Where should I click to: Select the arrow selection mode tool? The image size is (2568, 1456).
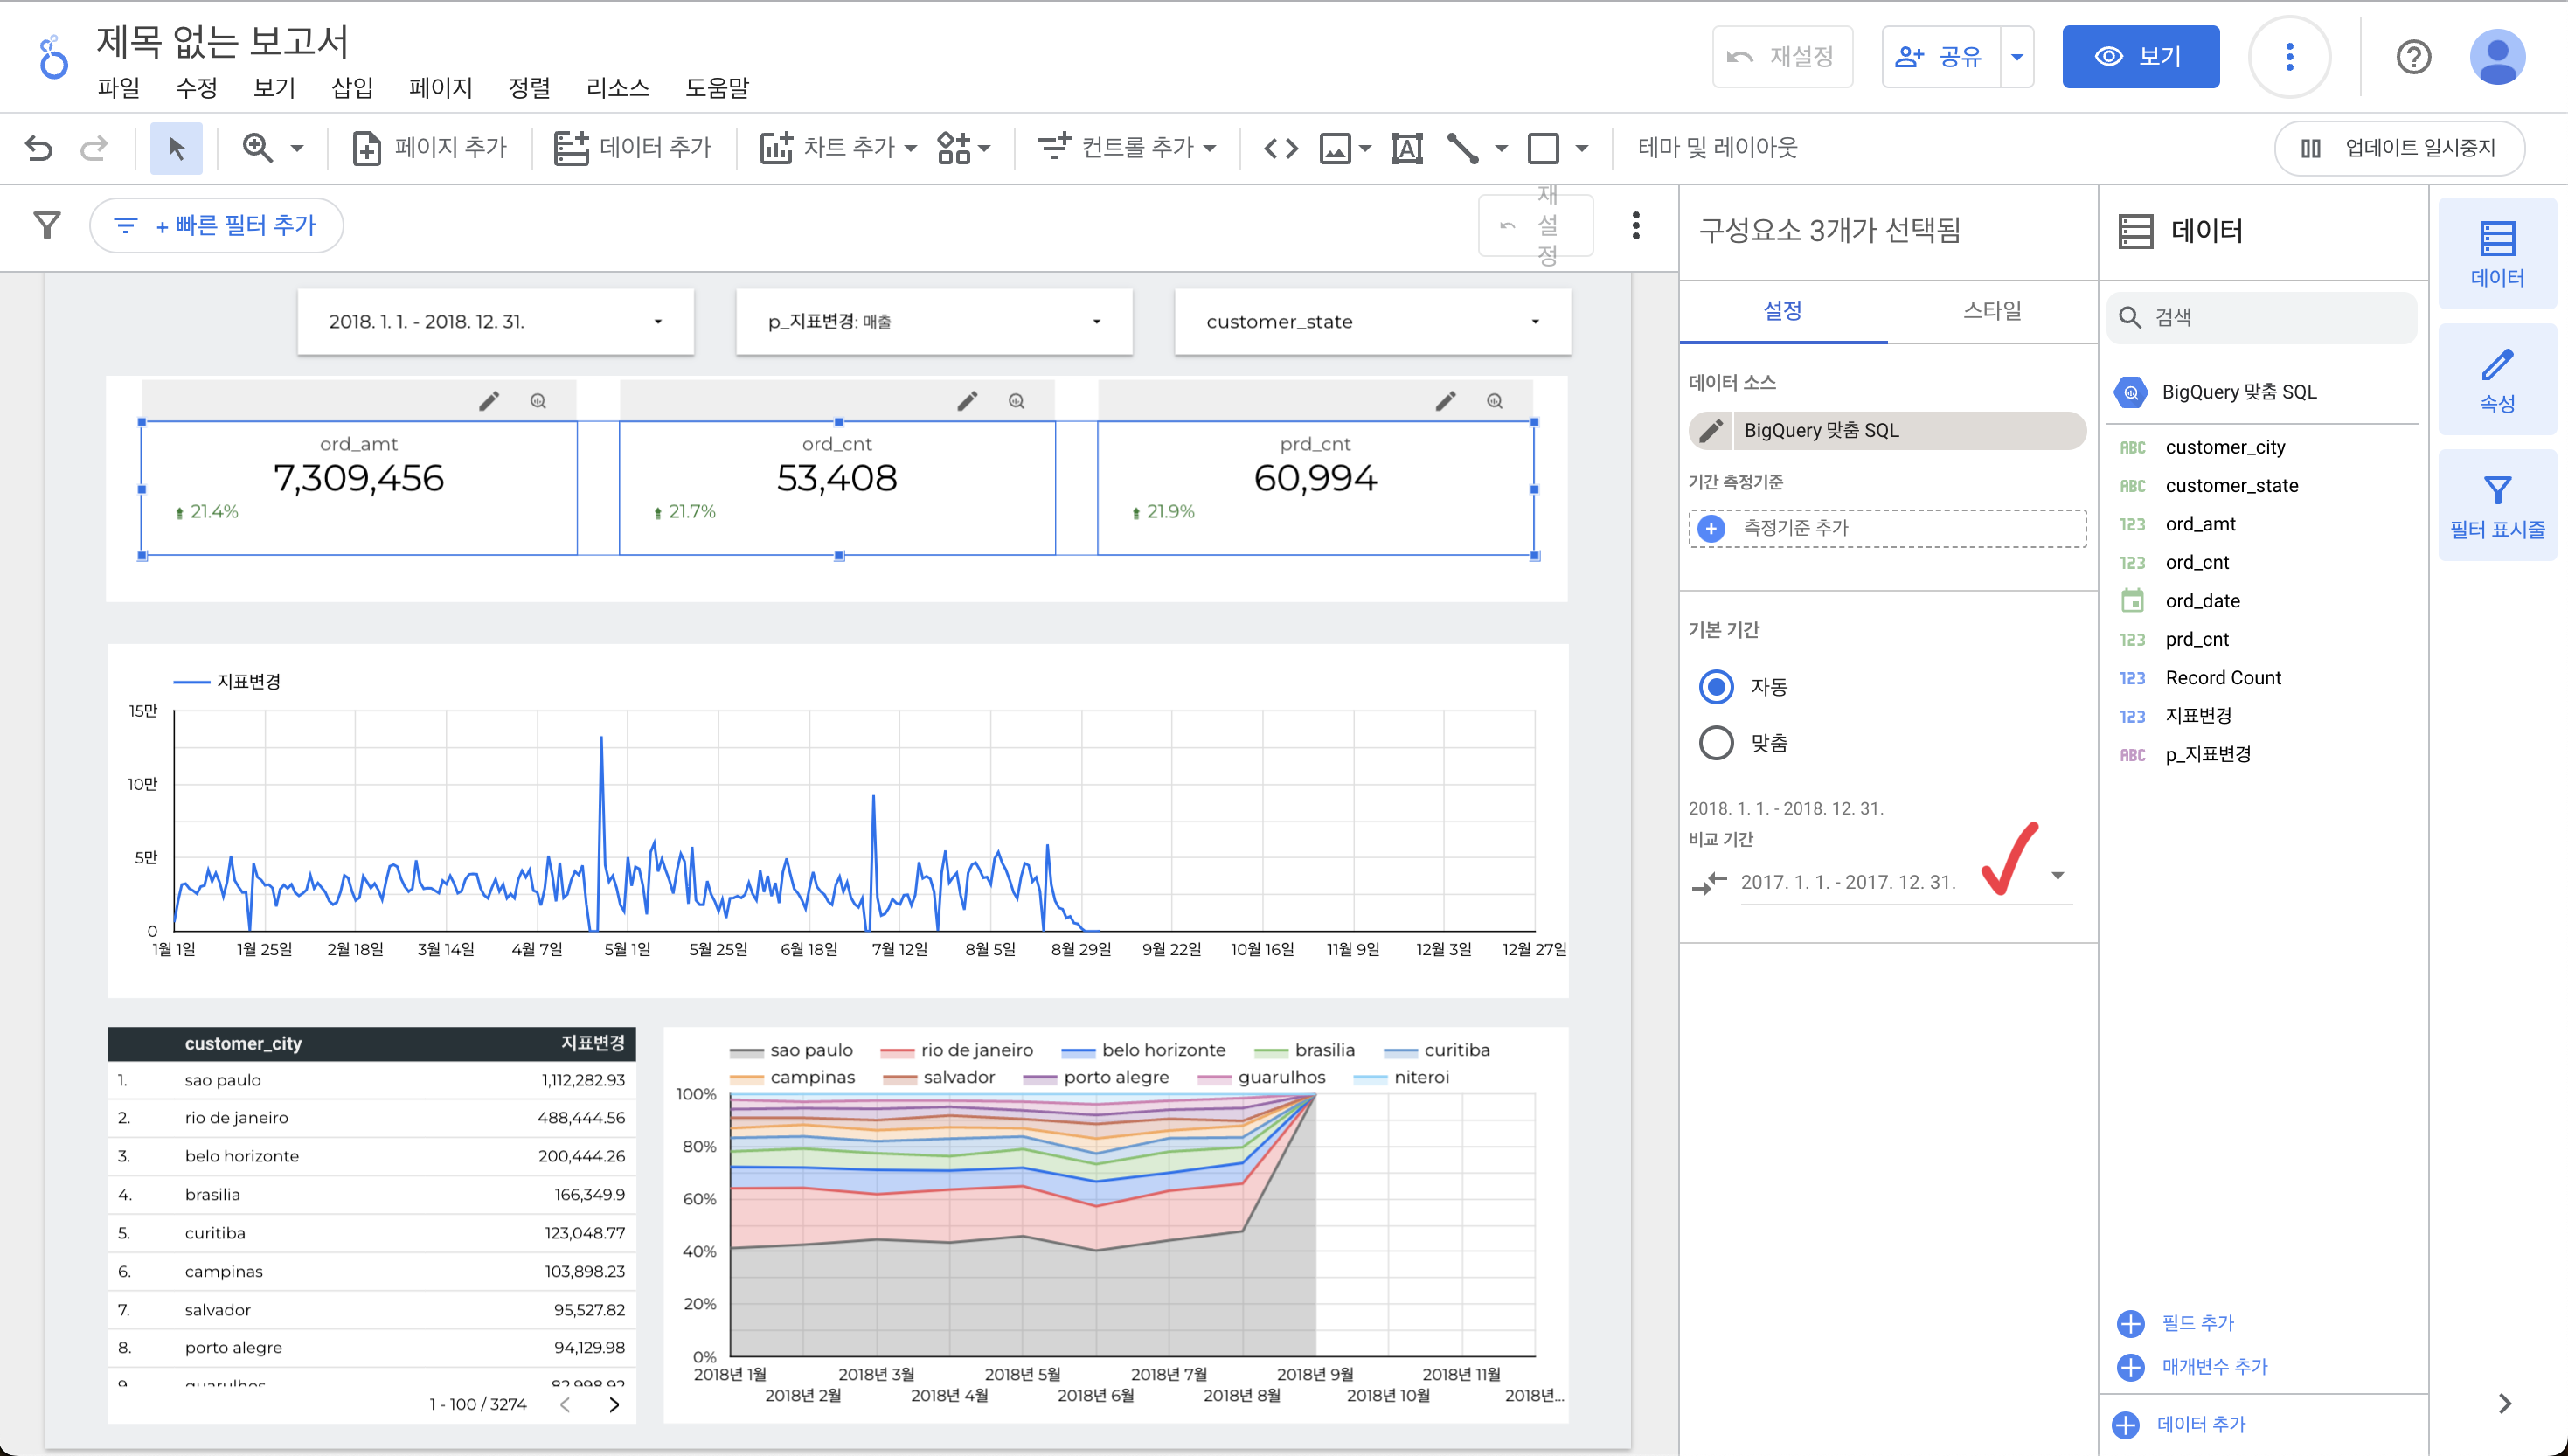click(176, 148)
